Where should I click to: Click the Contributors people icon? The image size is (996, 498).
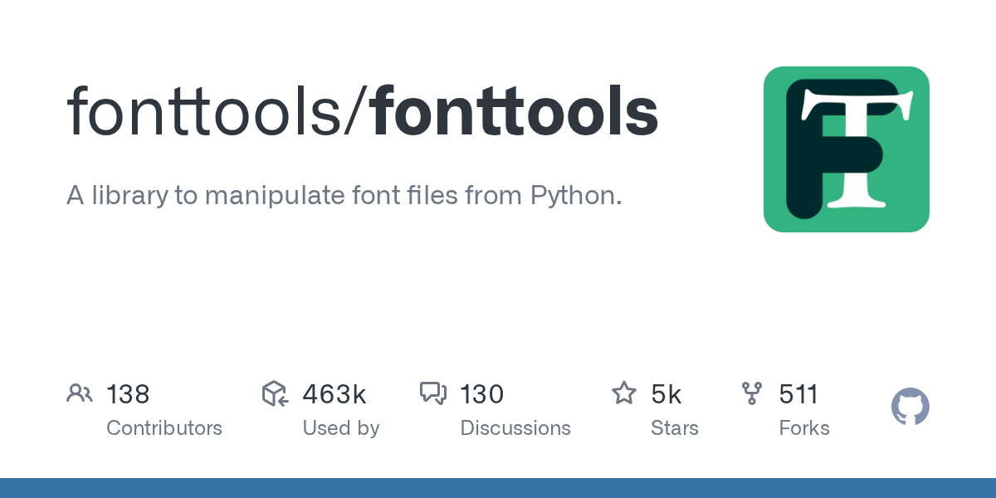click(80, 393)
